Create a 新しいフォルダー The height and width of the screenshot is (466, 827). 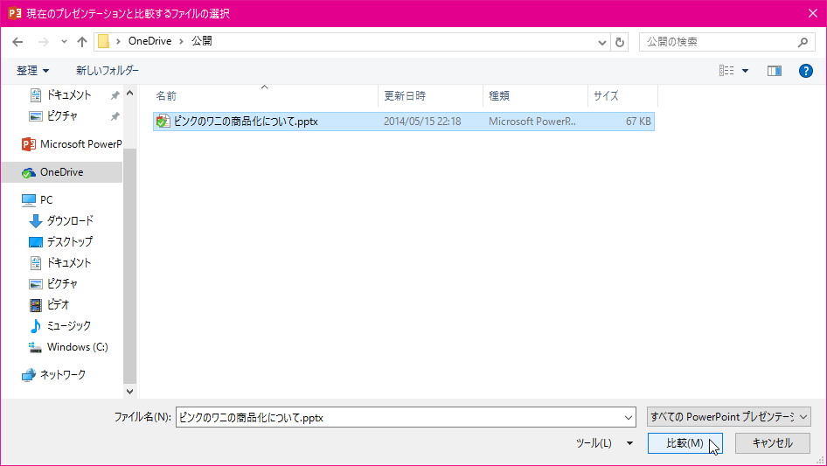point(107,70)
